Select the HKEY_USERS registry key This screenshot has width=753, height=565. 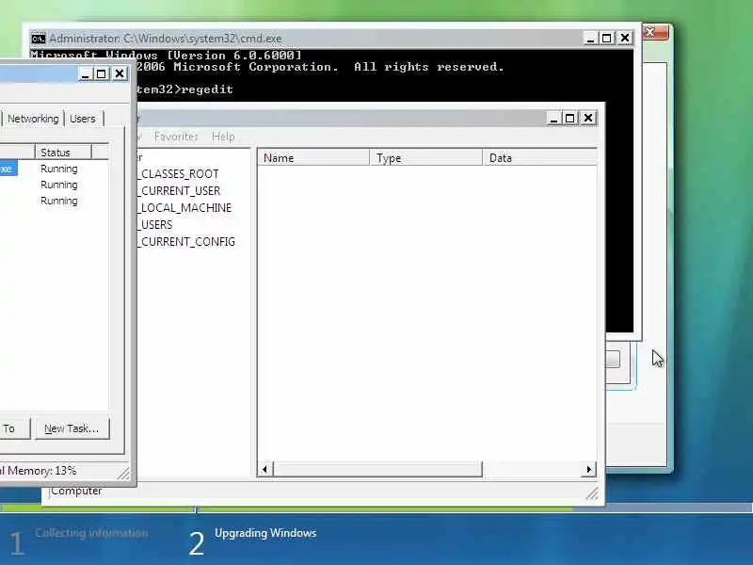pos(155,224)
